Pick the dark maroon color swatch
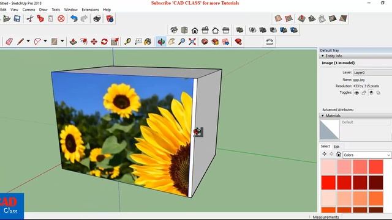Viewport: 392px width, 220px height. pyautogui.click(x=375, y=182)
